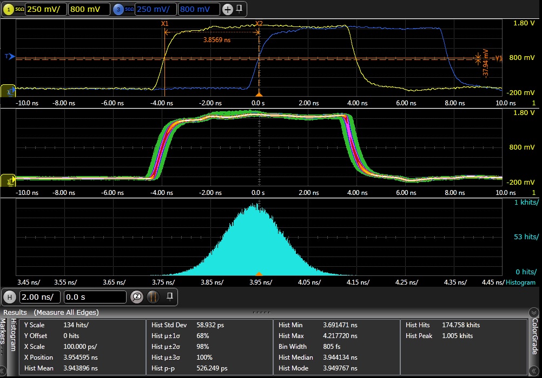Select the 0.0 s horizontal position field

click(x=94, y=297)
